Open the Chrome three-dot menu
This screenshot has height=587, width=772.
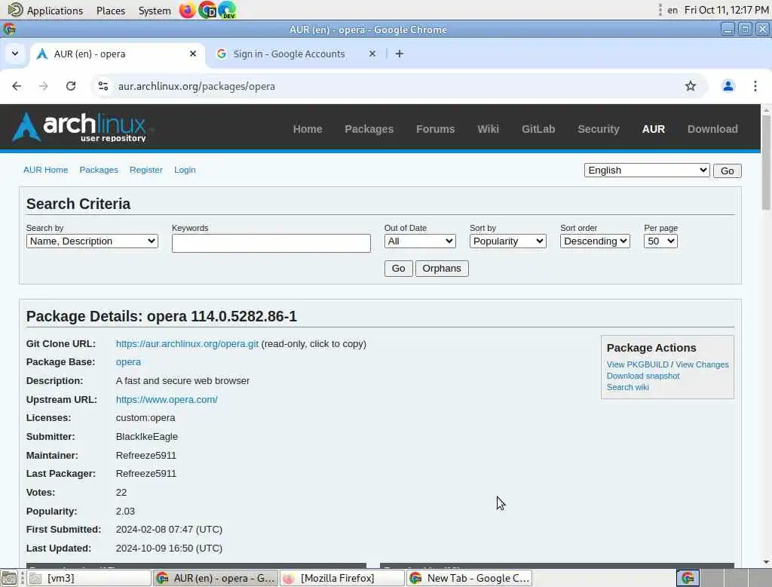(x=755, y=86)
